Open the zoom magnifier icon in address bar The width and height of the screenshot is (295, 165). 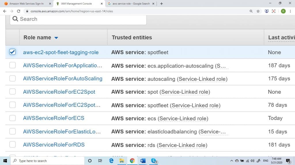[x=251, y=11]
